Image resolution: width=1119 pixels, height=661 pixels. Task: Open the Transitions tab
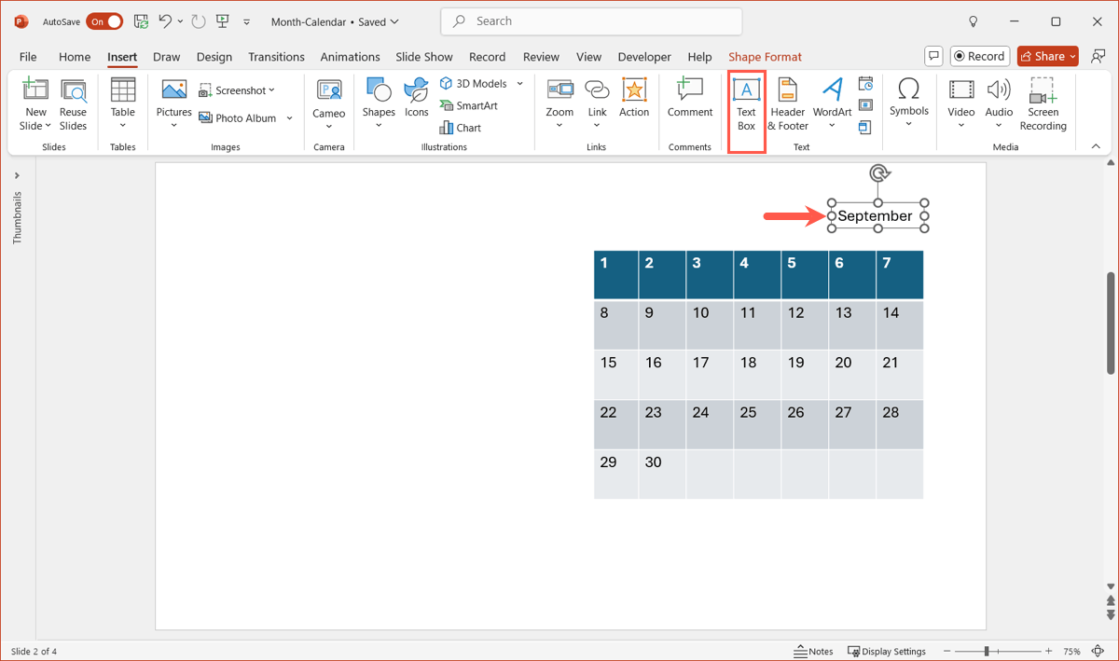click(x=276, y=57)
